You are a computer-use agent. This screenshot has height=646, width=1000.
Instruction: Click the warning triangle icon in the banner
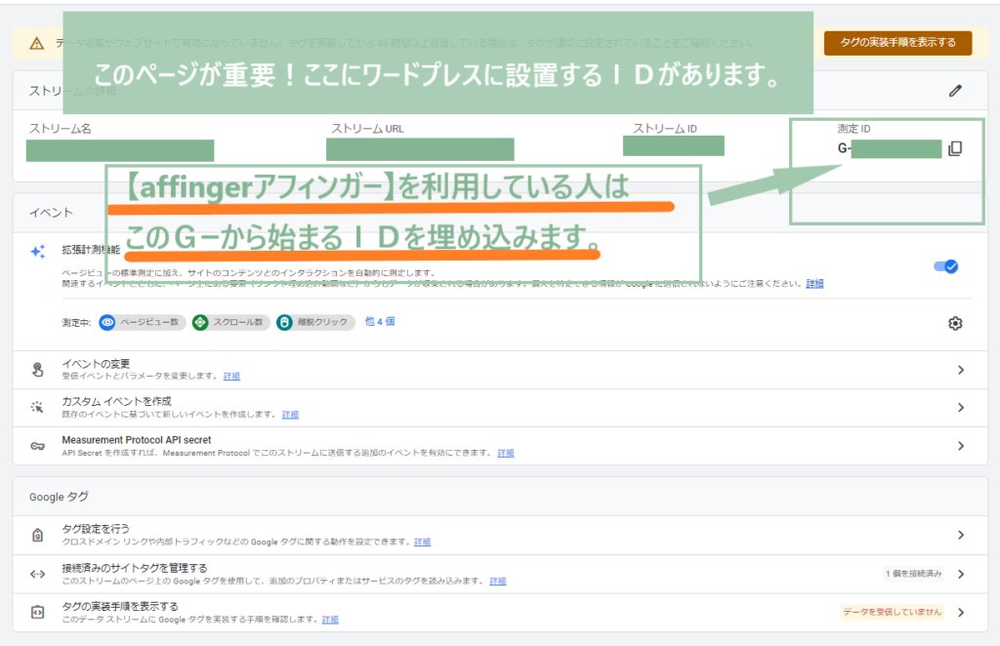[x=37, y=43]
